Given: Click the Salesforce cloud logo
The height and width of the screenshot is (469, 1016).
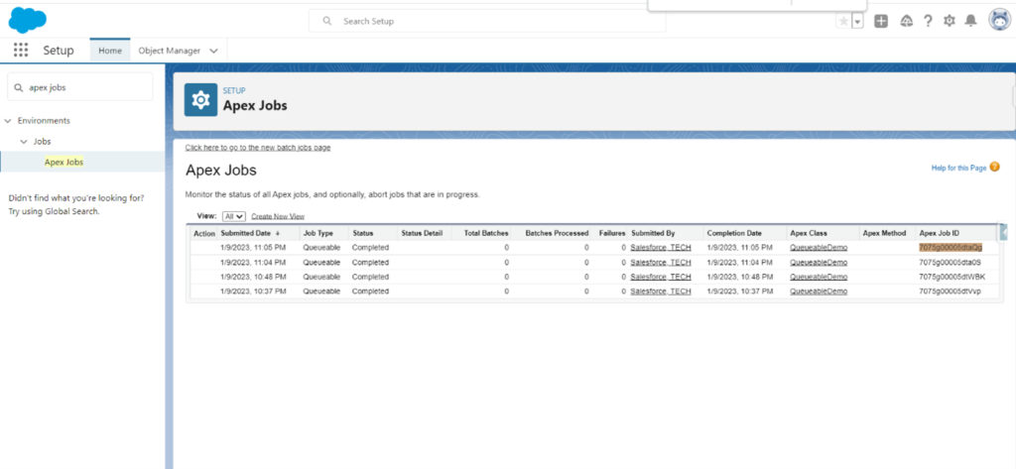Looking at the screenshot, I should tap(29, 20).
